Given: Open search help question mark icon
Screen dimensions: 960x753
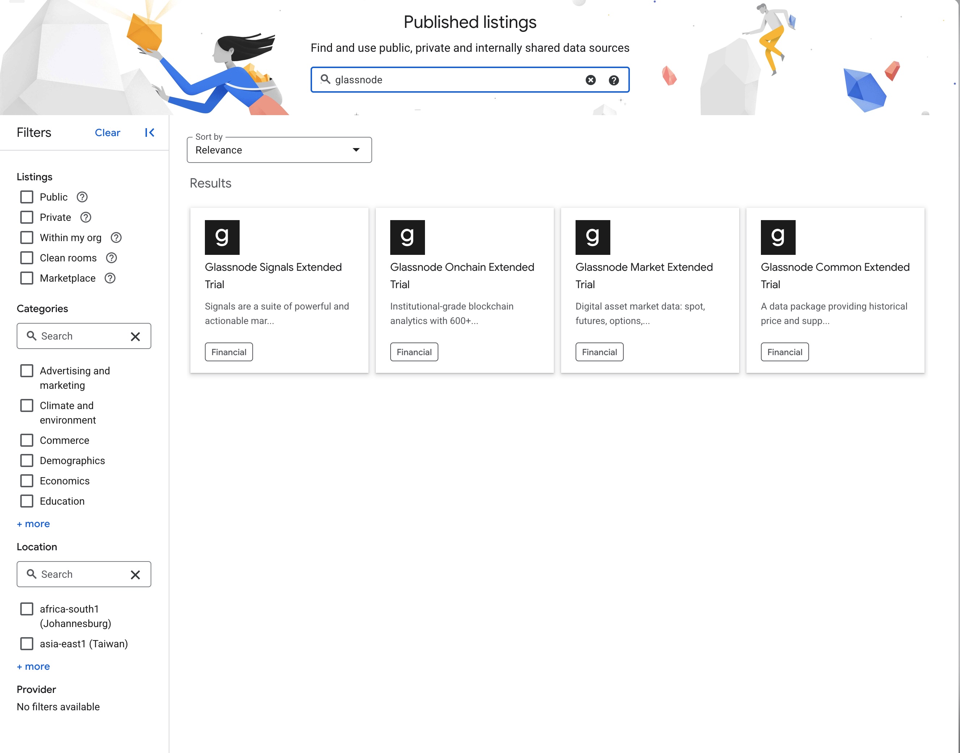Looking at the screenshot, I should point(614,80).
